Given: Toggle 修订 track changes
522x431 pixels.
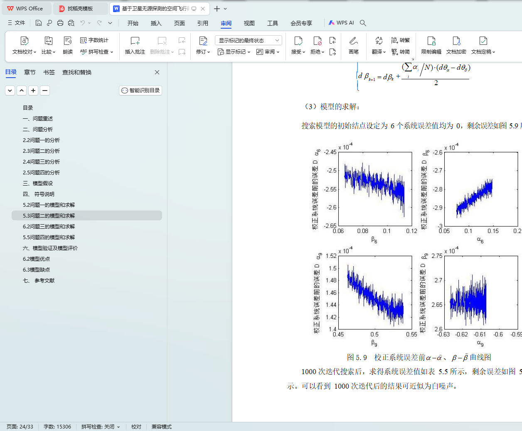Looking at the screenshot, I should (203, 41).
